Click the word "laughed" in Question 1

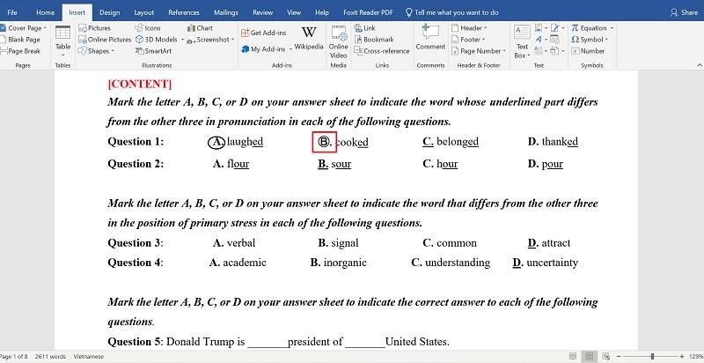[245, 142]
